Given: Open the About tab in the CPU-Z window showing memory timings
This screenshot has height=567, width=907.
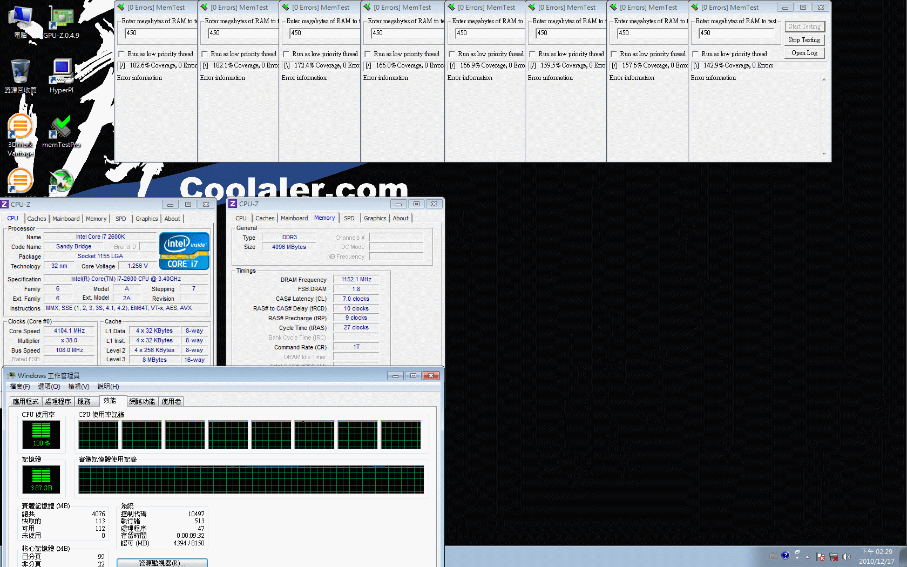Looking at the screenshot, I should (401, 218).
